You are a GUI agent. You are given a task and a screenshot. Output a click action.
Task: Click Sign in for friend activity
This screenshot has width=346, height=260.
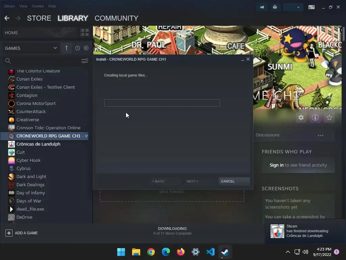[276, 165]
